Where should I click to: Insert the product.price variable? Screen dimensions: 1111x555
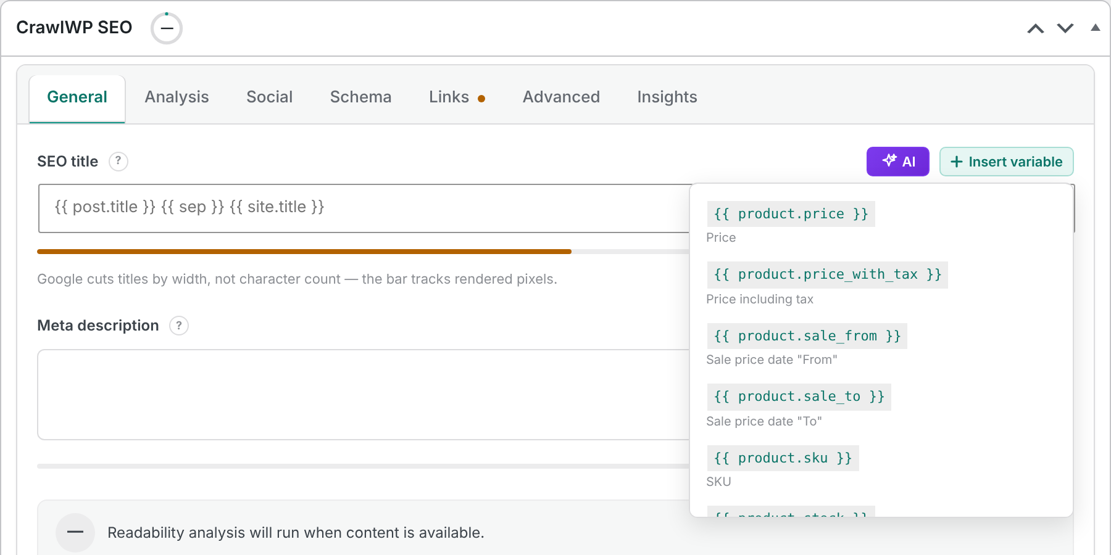coord(791,214)
